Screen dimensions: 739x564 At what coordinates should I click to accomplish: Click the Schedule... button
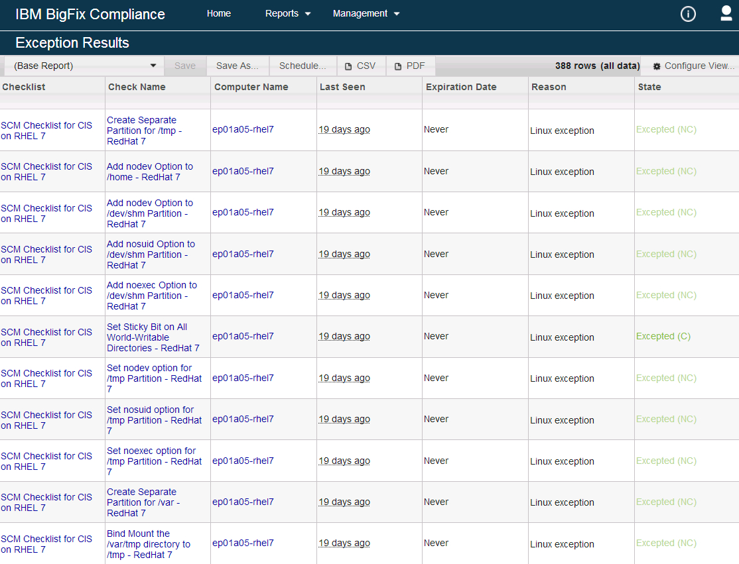(302, 66)
